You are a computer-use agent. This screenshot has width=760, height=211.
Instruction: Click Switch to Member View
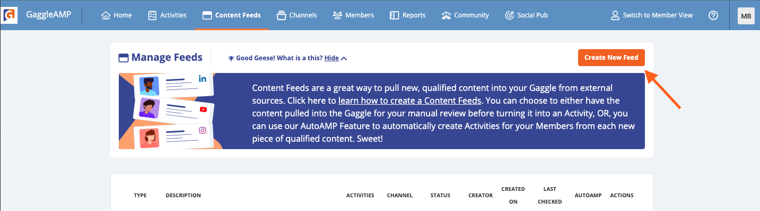(x=652, y=15)
